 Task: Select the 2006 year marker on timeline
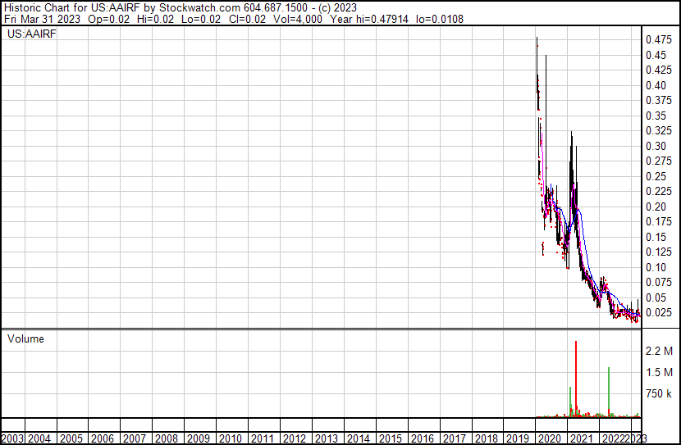(103, 438)
